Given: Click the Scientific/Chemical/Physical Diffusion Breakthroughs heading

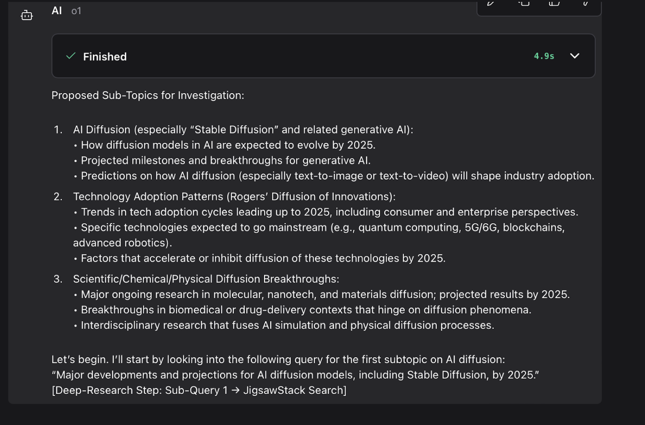Looking at the screenshot, I should point(206,279).
